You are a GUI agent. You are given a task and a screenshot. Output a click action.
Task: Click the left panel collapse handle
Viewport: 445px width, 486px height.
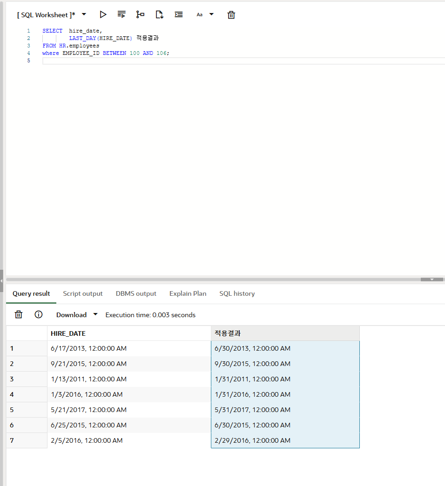pyautogui.click(x=1, y=281)
